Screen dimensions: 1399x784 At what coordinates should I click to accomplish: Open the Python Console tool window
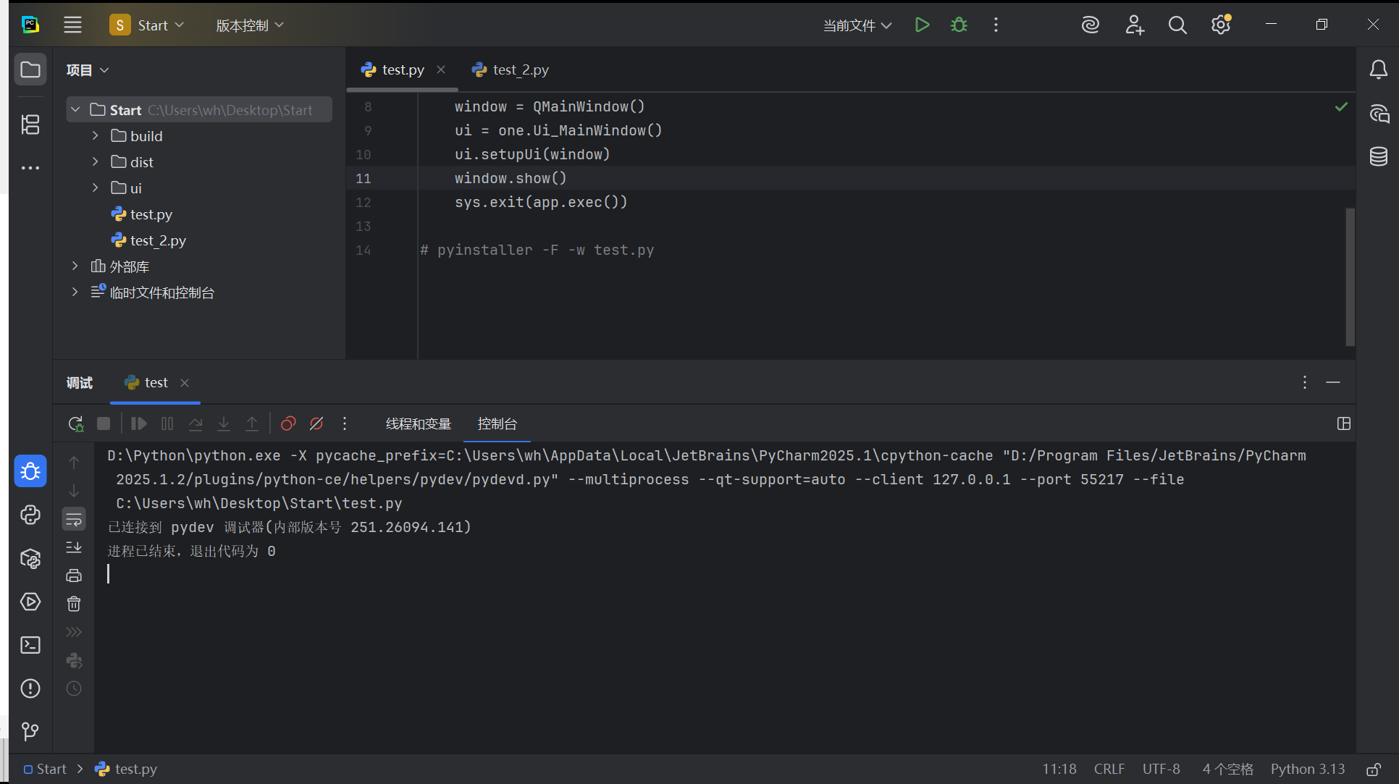click(30, 515)
